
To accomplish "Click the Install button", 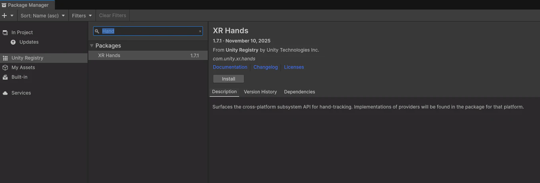I will click(228, 79).
